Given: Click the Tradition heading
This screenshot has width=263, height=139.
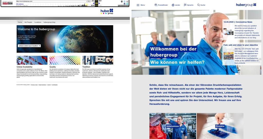Looking at the screenshot, I should point(86,67).
